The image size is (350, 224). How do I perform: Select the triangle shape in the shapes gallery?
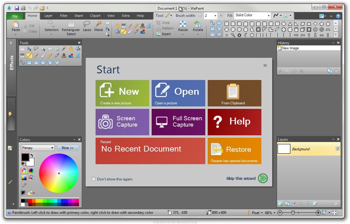pyautogui.click(x=290, y=24)
